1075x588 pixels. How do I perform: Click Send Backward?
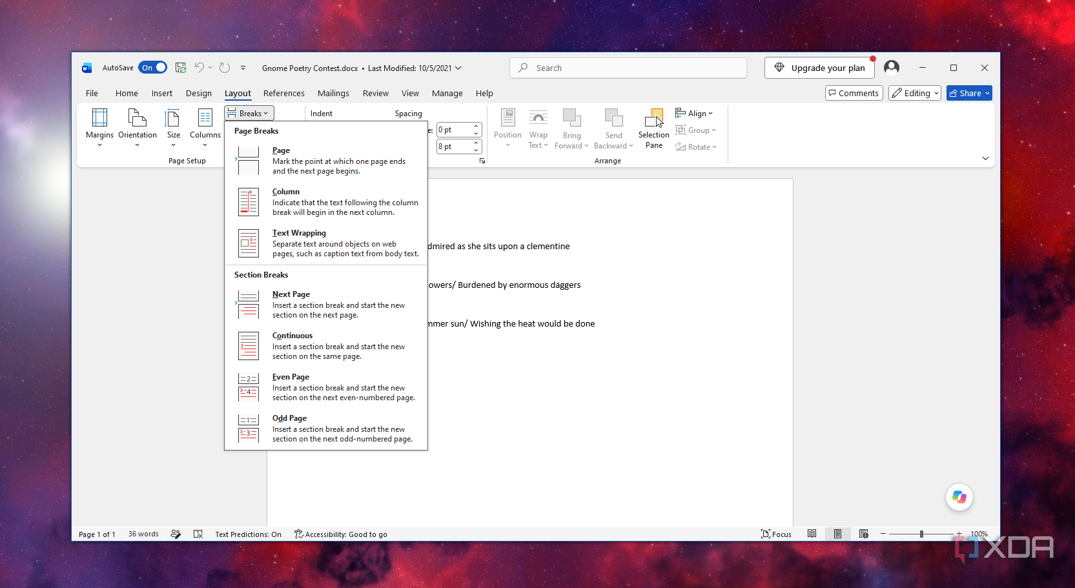pyautogui.click(x=613, y=128)
